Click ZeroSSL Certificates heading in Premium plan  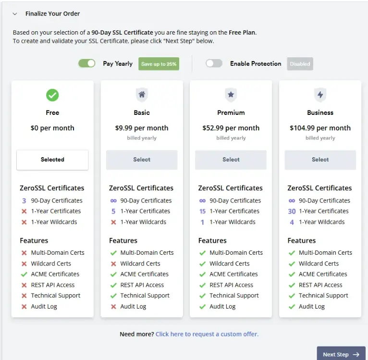click(230, 188)
